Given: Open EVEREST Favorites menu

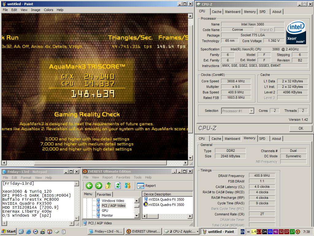Looking at the screenshot, I should click(123, 177).
